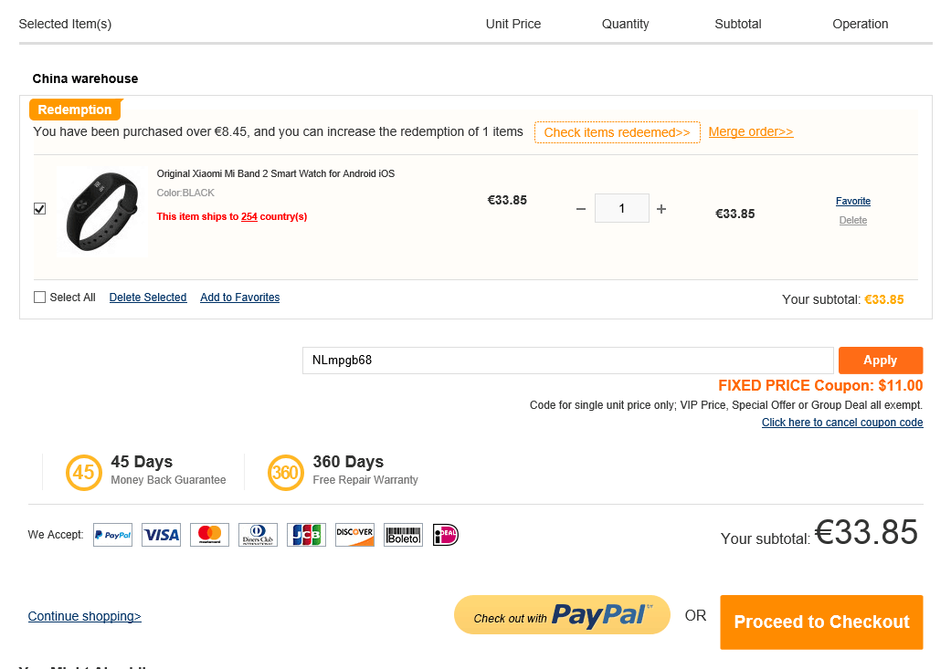
Task: Click the PayPal payment icon
Action: point(112,535)
